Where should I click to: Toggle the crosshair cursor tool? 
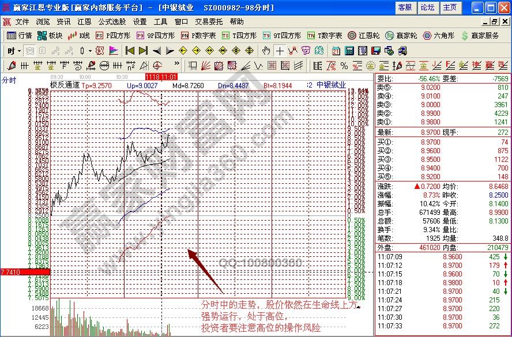(279, 51)
